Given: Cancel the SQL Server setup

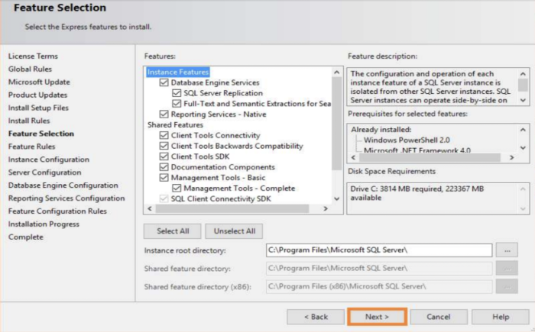Looking at the screenshot, I should 439,317.
